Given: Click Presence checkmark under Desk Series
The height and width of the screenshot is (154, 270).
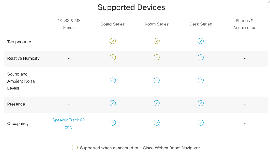Looking at the screenshot, I should point(201,103).
